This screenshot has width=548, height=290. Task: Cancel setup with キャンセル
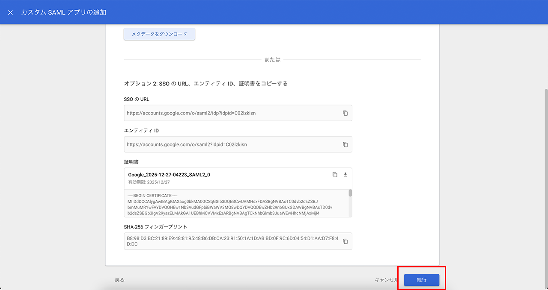[386, 280]
